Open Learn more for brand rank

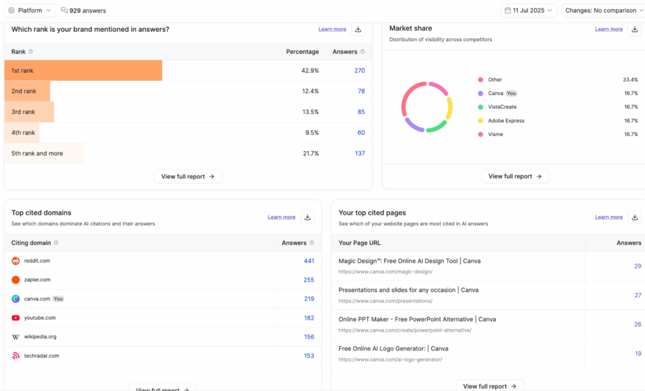333,29
